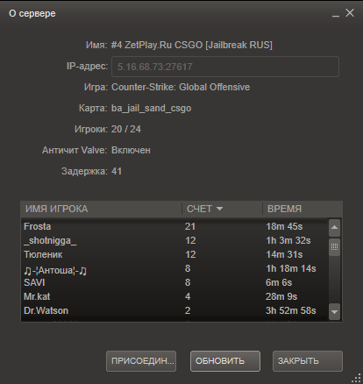Select player Mr.kat row
The image size is (363, 384).
coord(174,296)
